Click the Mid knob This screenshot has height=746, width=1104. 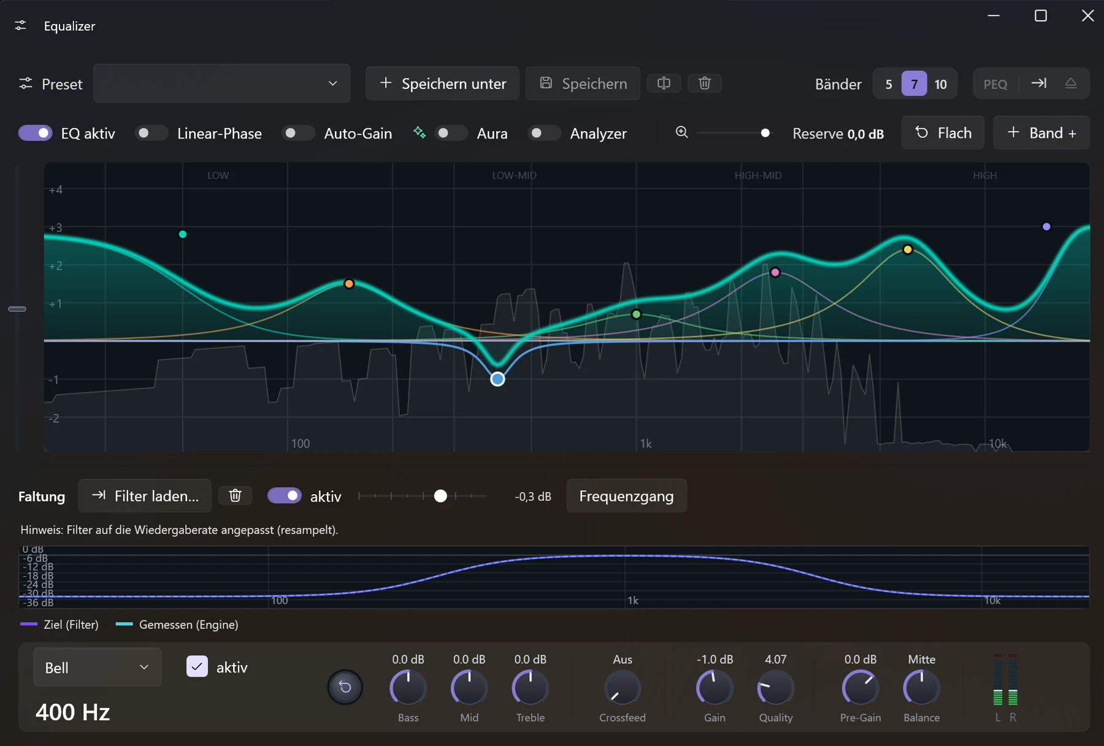469,687
